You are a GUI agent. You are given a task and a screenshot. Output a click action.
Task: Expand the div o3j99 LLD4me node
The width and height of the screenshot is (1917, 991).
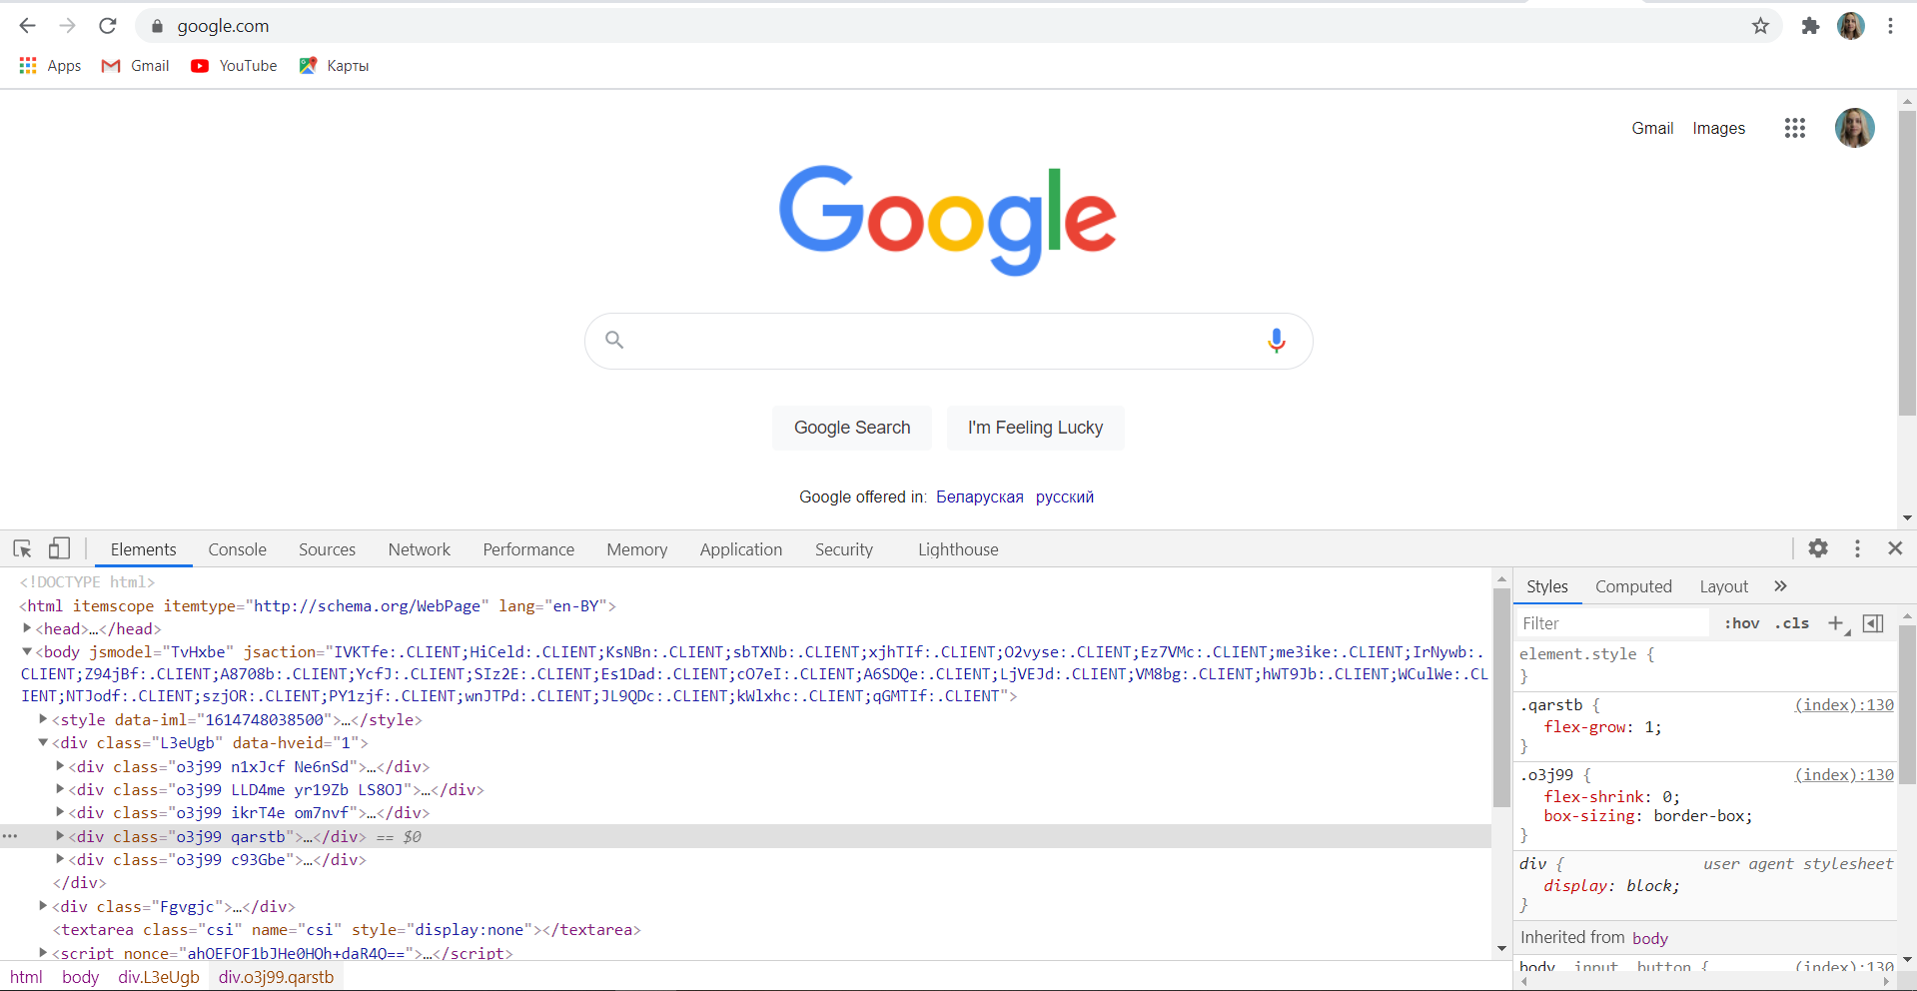click(x=60, y=788)
